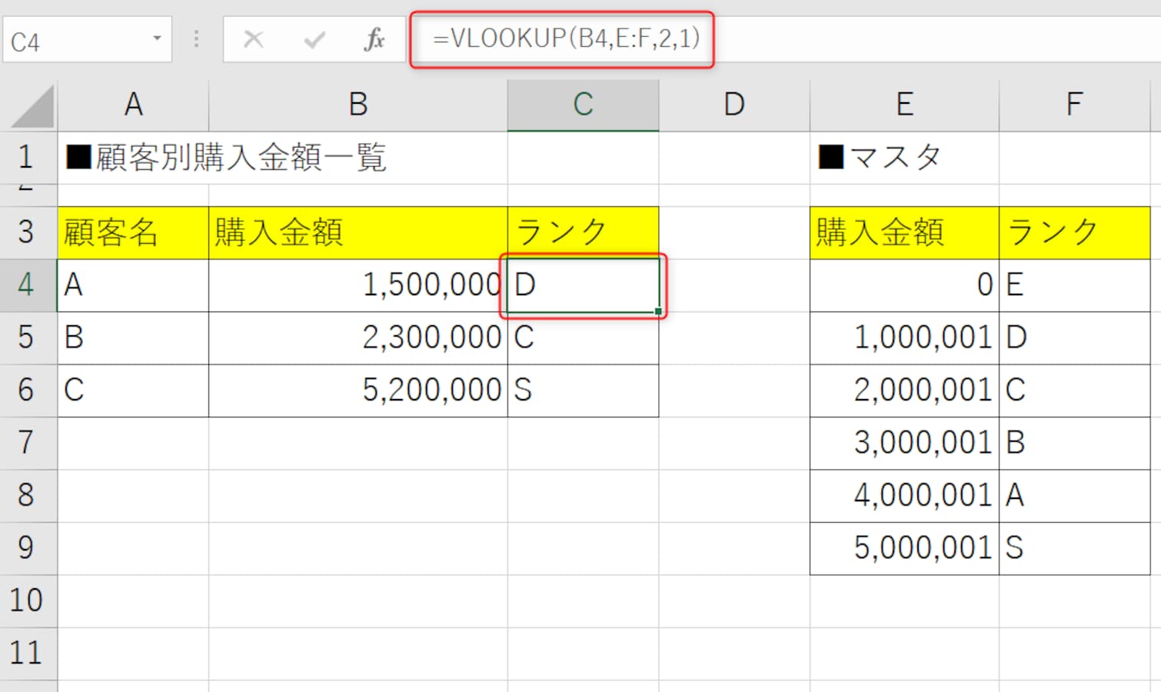Click ランク header in column C
Viewport: 1161px width, 692px height.
[x=583, y=232]
